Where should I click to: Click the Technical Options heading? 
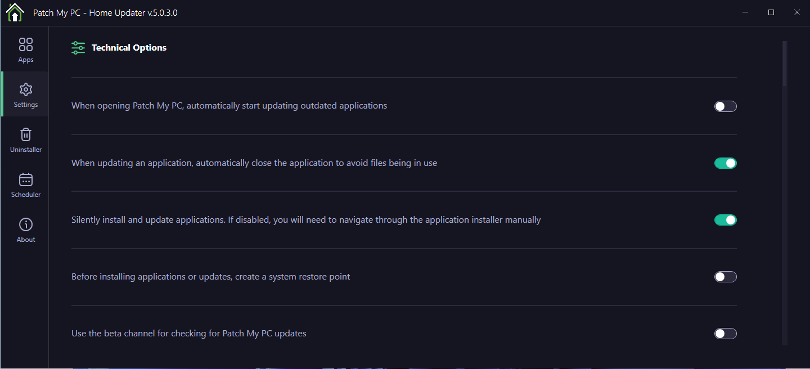129,48
